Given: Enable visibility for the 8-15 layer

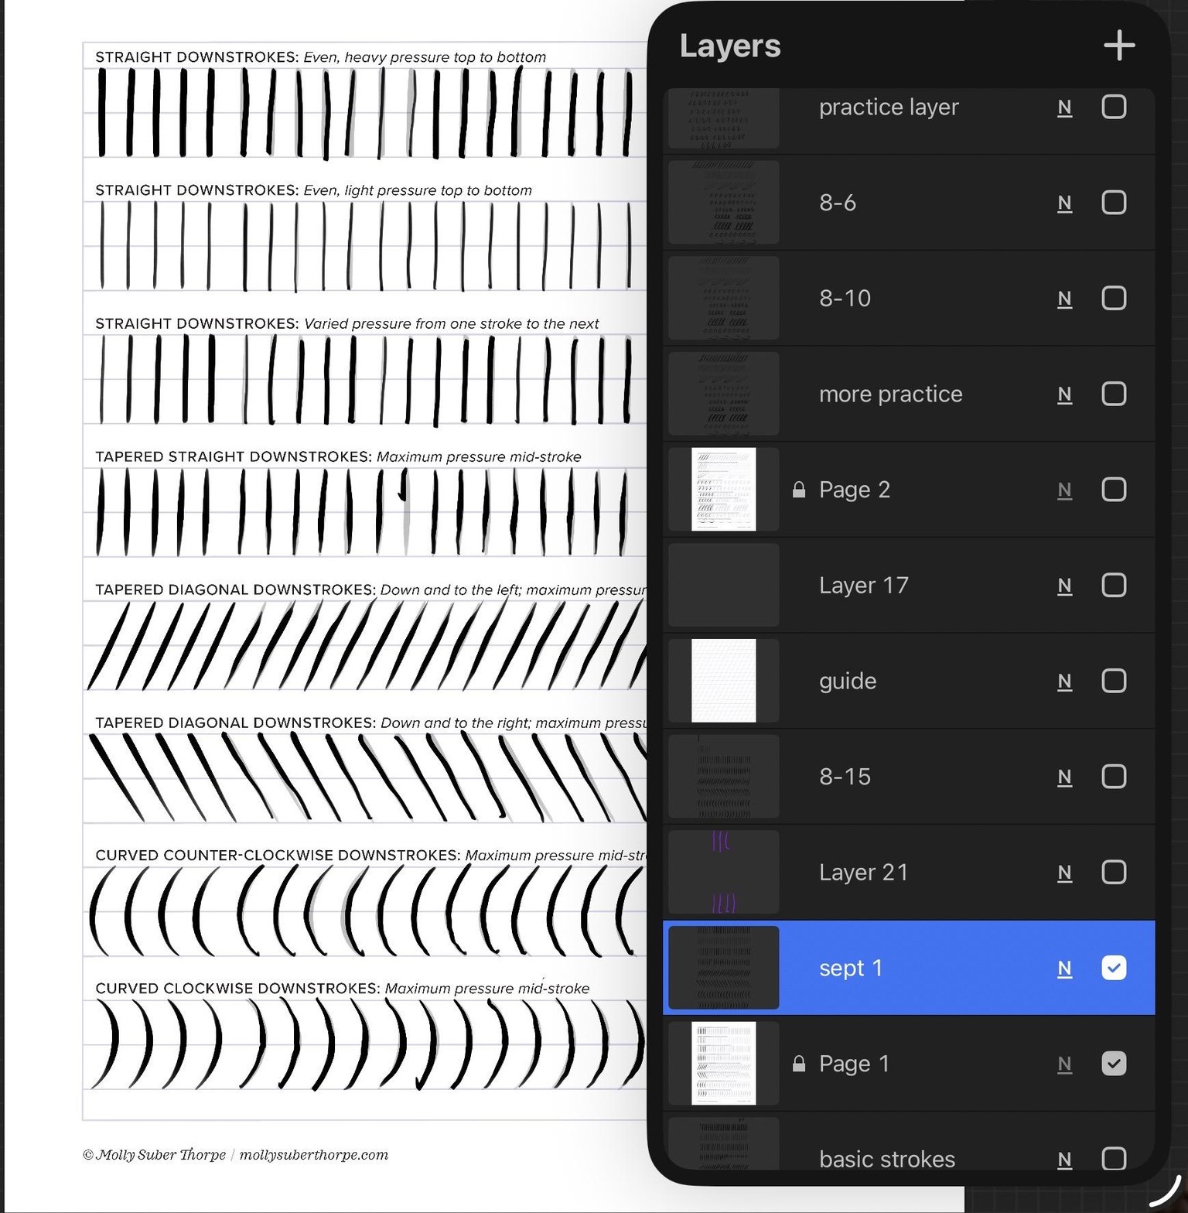Looking at the screenshot, I should coord(1114,777).
